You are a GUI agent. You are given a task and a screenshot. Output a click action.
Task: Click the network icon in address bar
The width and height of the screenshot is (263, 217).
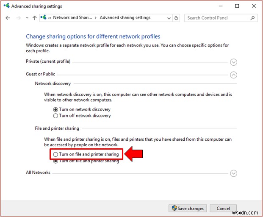(x=44, y=17)
